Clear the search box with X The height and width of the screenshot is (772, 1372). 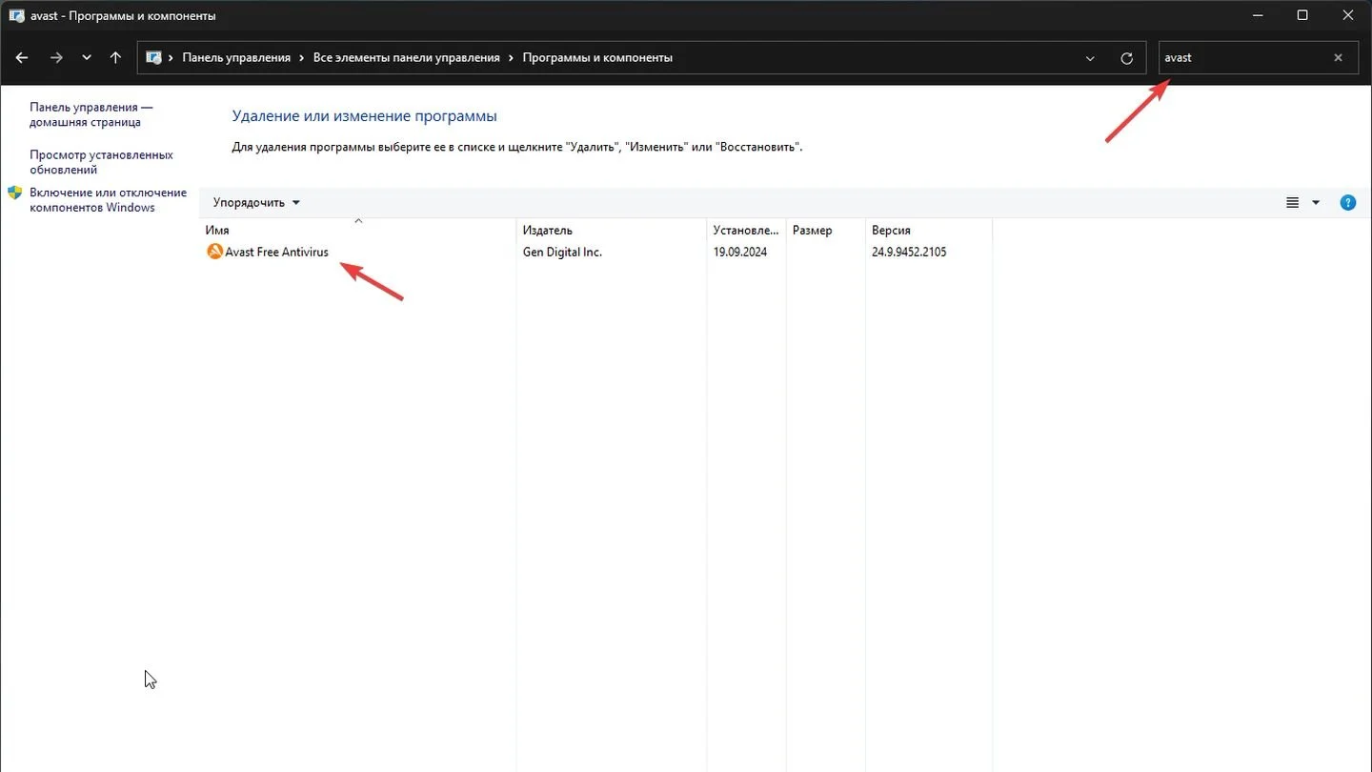pos(1338,57)
